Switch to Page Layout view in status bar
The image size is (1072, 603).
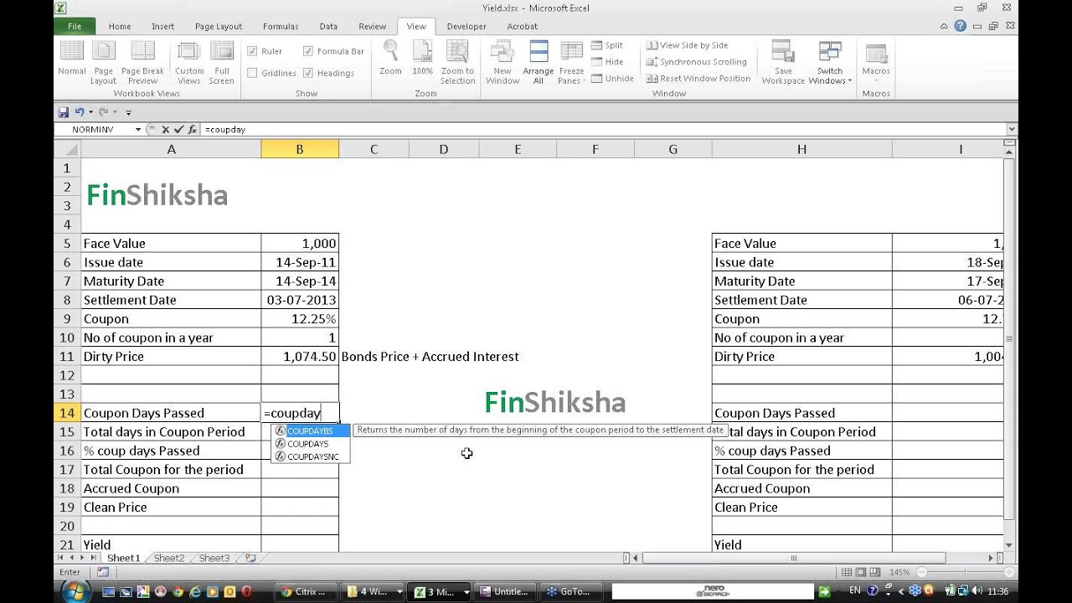[x=862, y=572]
